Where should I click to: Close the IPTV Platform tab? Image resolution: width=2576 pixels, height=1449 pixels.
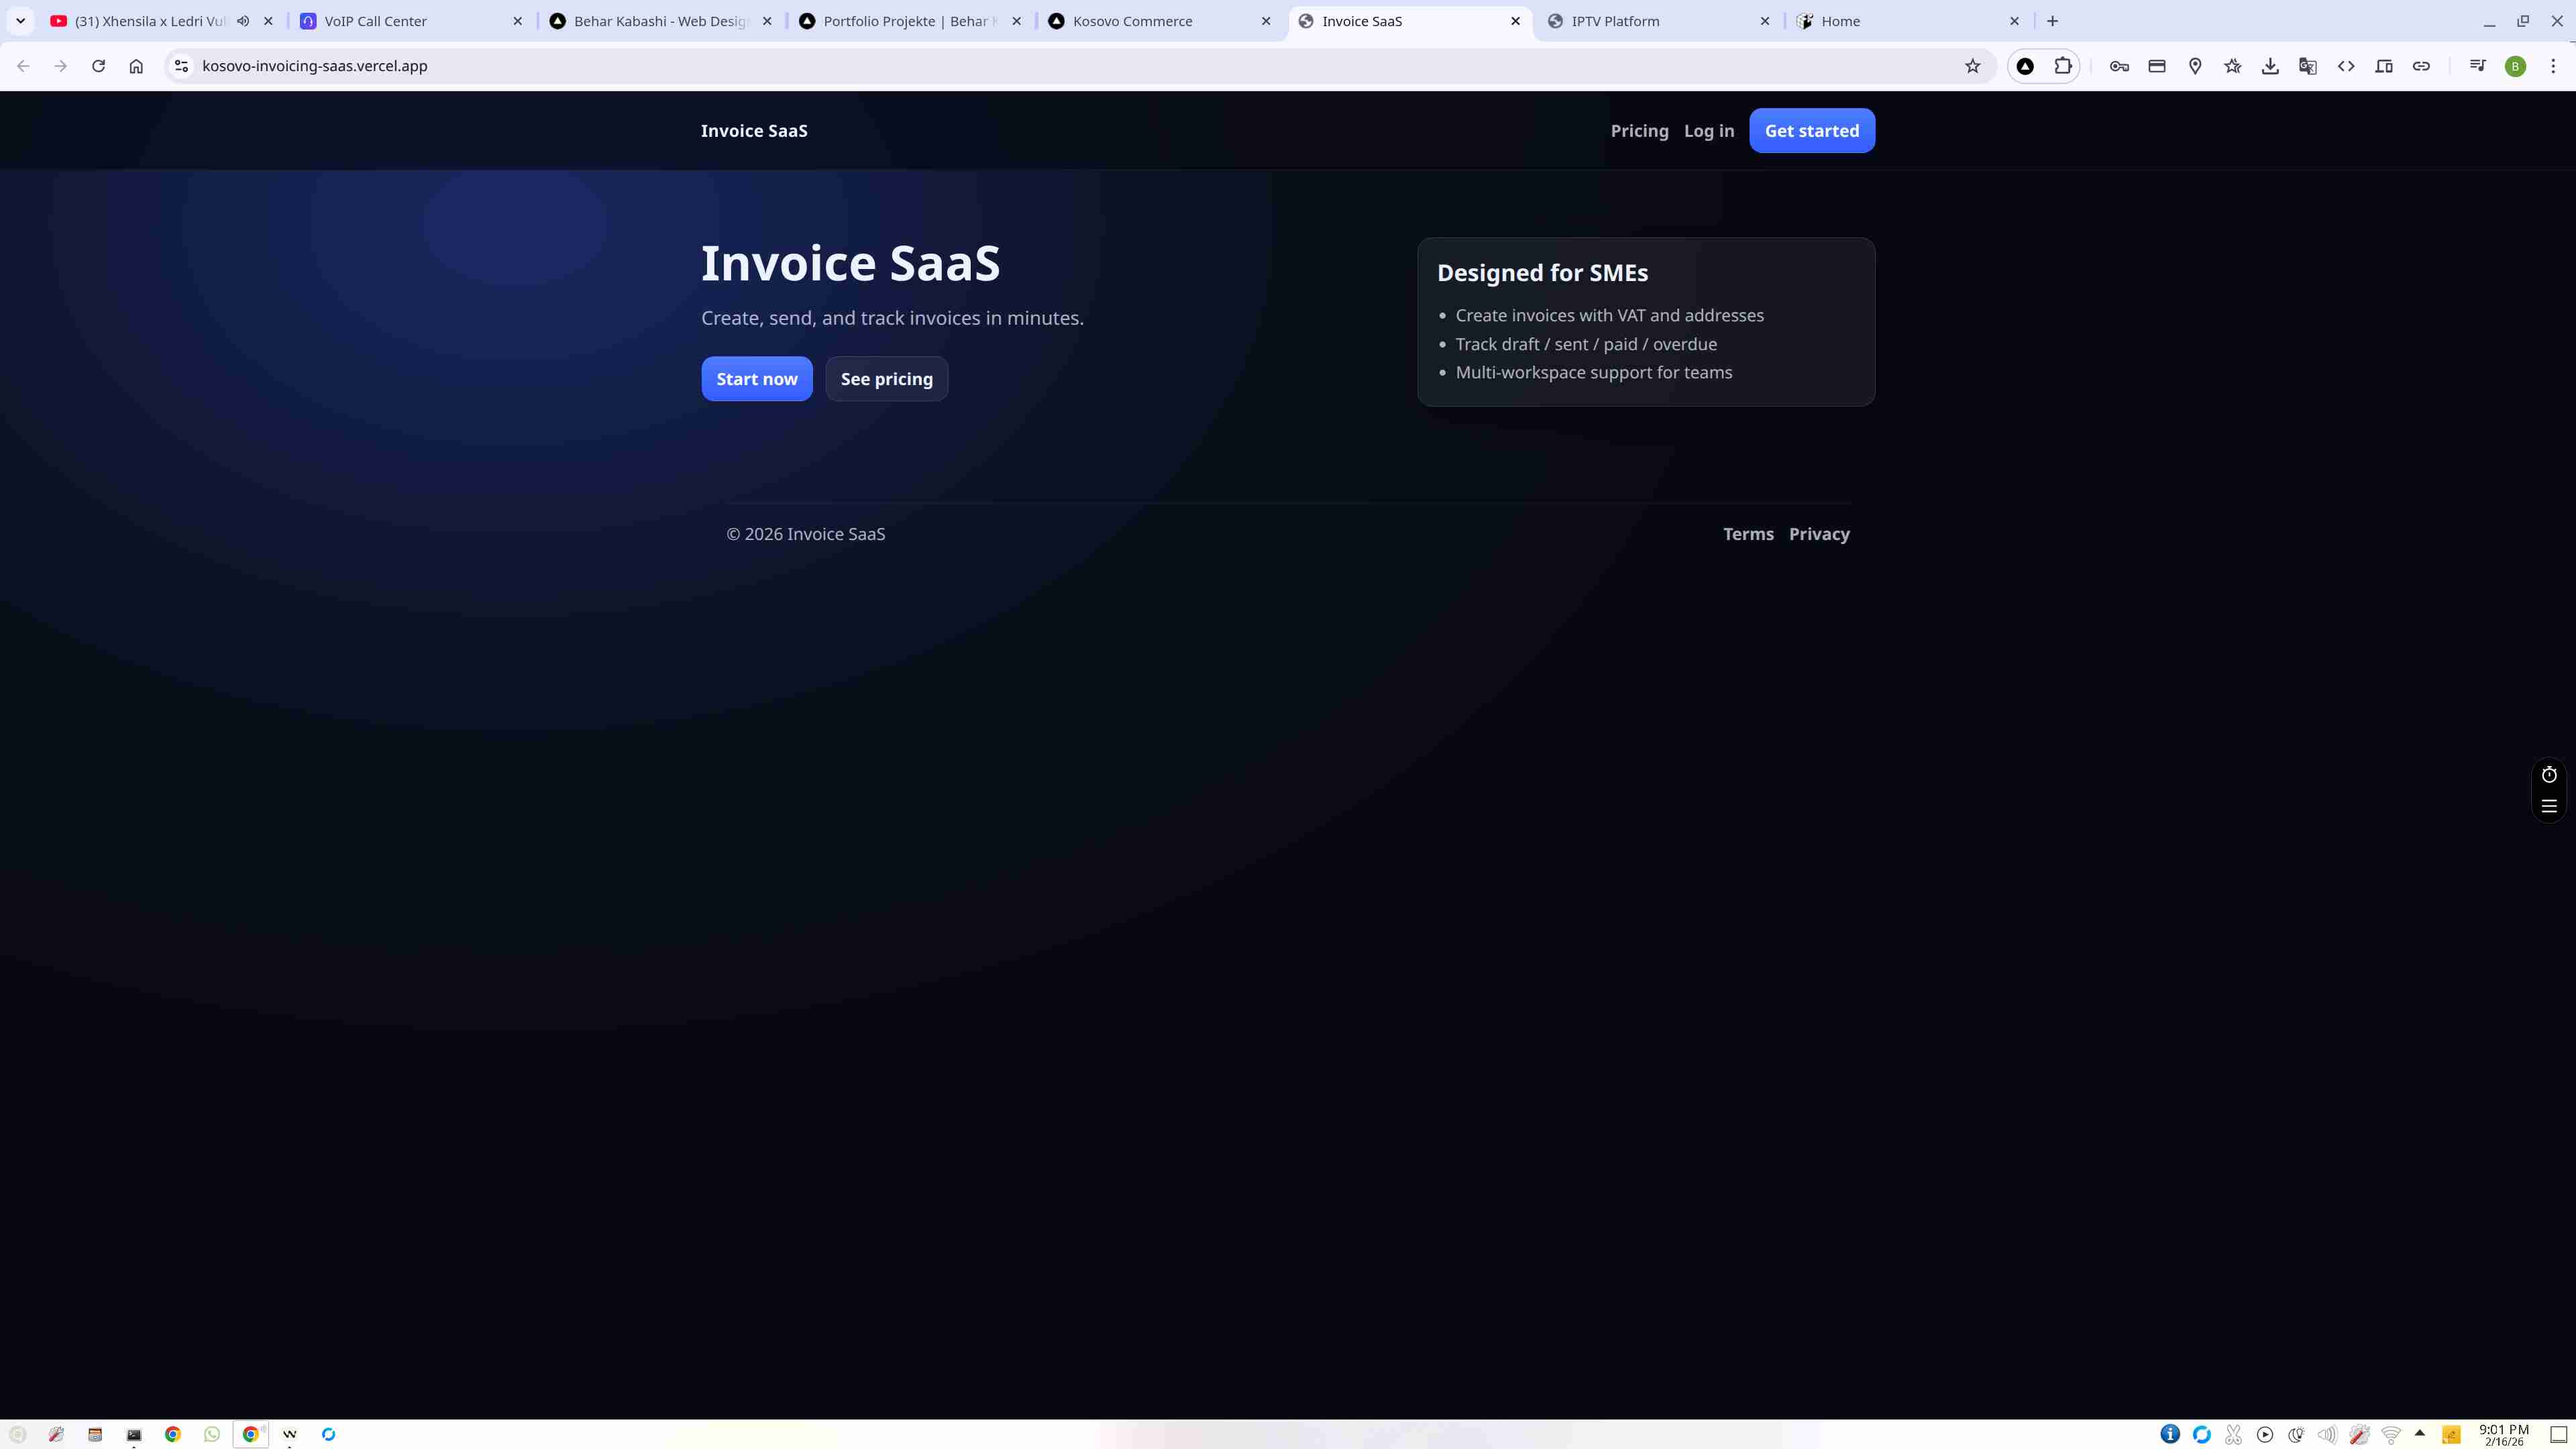click(x=1764, y=21)
